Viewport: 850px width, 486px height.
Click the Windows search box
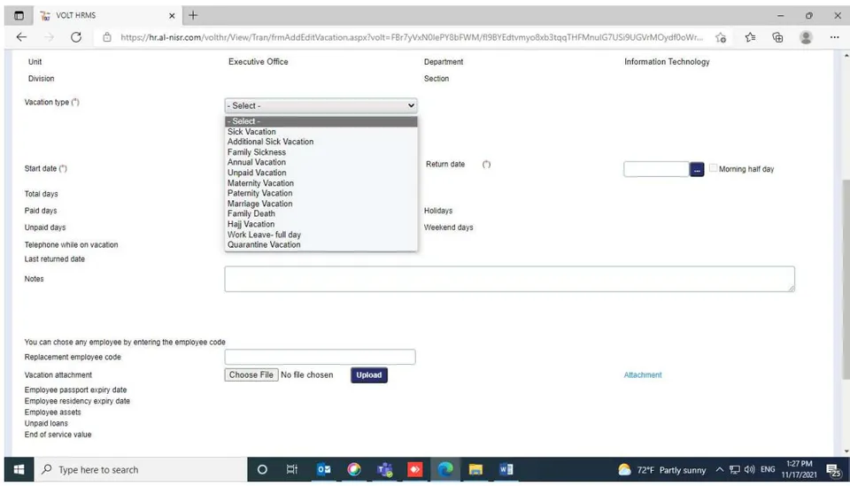[141, 469]
